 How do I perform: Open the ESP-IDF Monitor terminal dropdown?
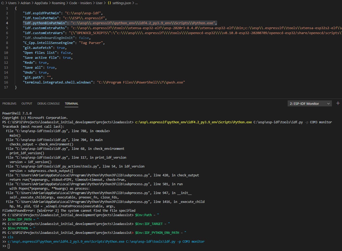tap(309, 104)
